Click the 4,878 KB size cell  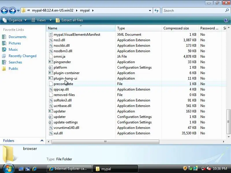190,57
